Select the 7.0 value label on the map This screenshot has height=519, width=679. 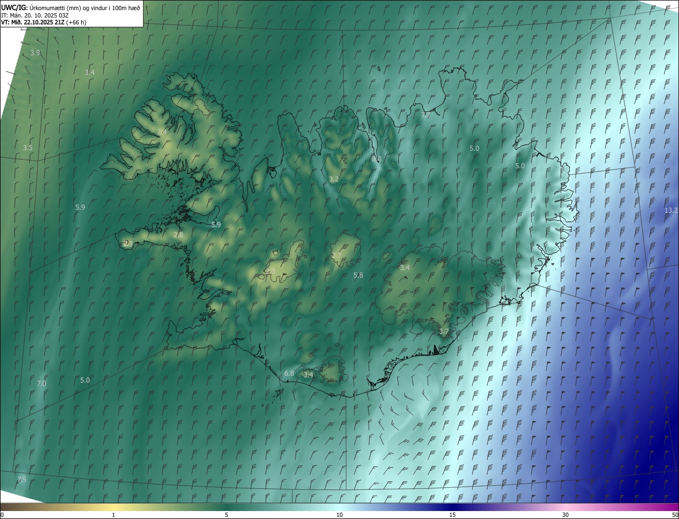pos(41,384)
